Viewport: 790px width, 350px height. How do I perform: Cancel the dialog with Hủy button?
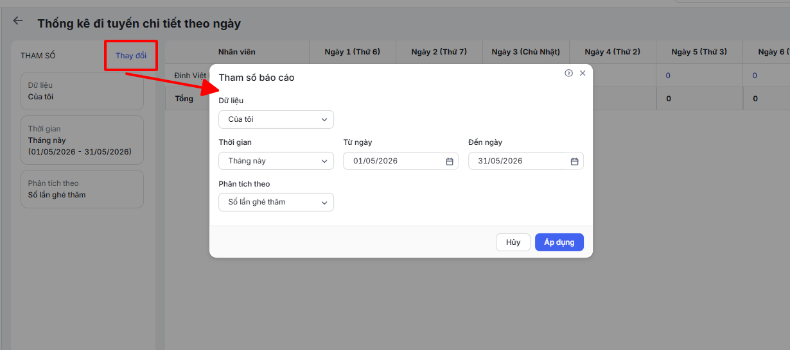point(513,242)
